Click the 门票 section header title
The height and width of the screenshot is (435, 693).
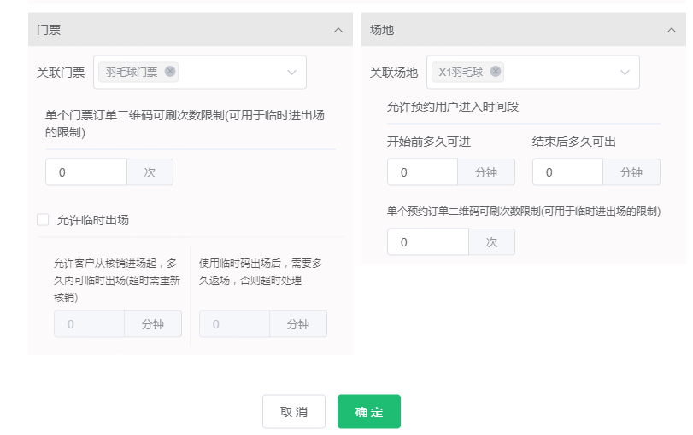point(49,30)
